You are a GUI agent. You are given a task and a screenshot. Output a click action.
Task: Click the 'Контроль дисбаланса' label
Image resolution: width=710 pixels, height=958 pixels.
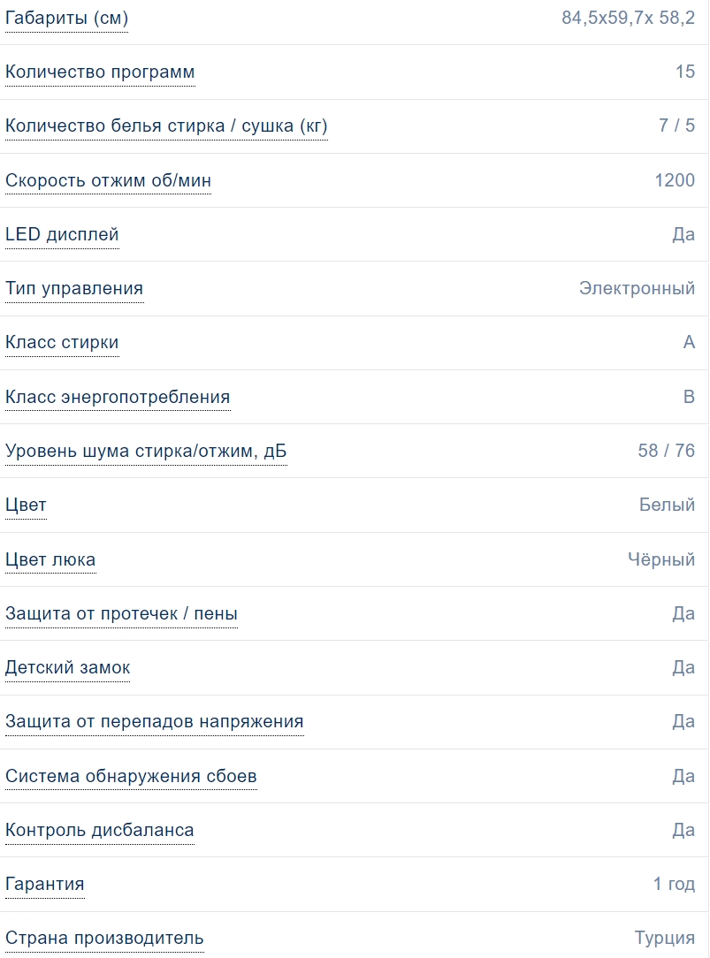click(x=100, y=830)
